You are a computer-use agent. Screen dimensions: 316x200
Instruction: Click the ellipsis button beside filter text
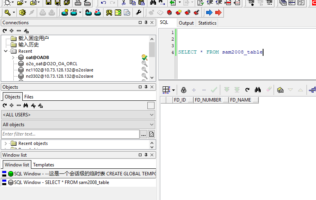143,134
